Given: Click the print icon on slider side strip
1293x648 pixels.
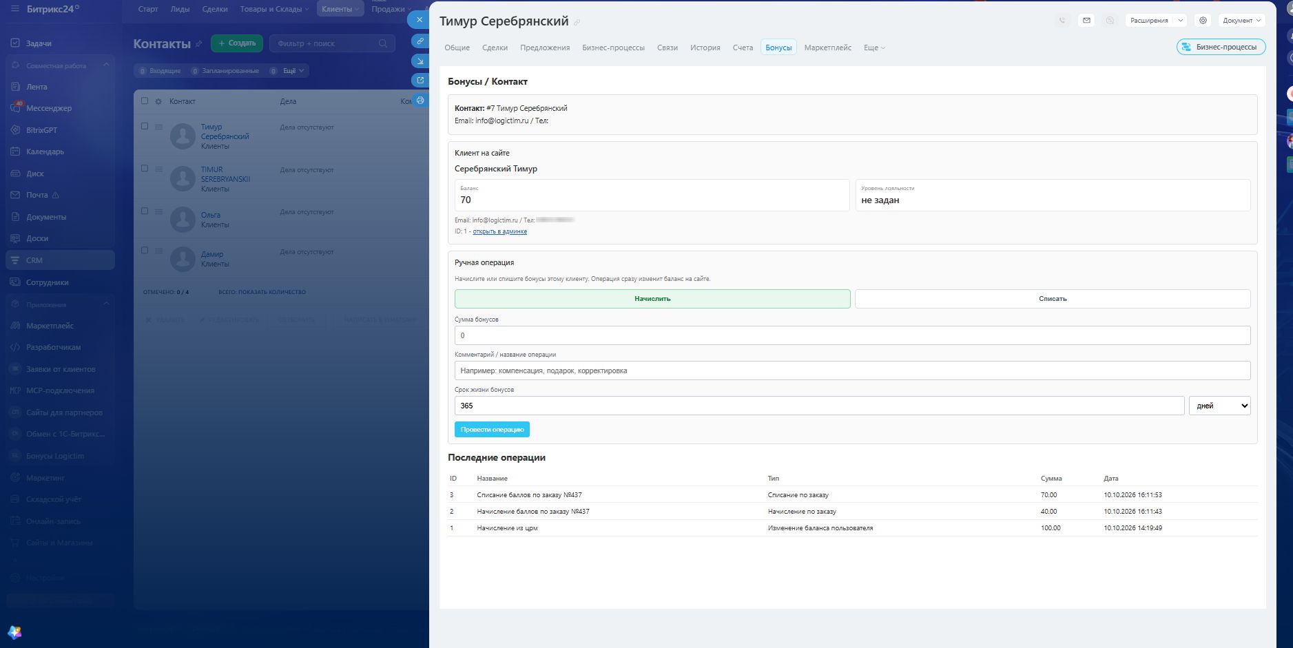Looking at the screenshot, I should click(420, 101).
